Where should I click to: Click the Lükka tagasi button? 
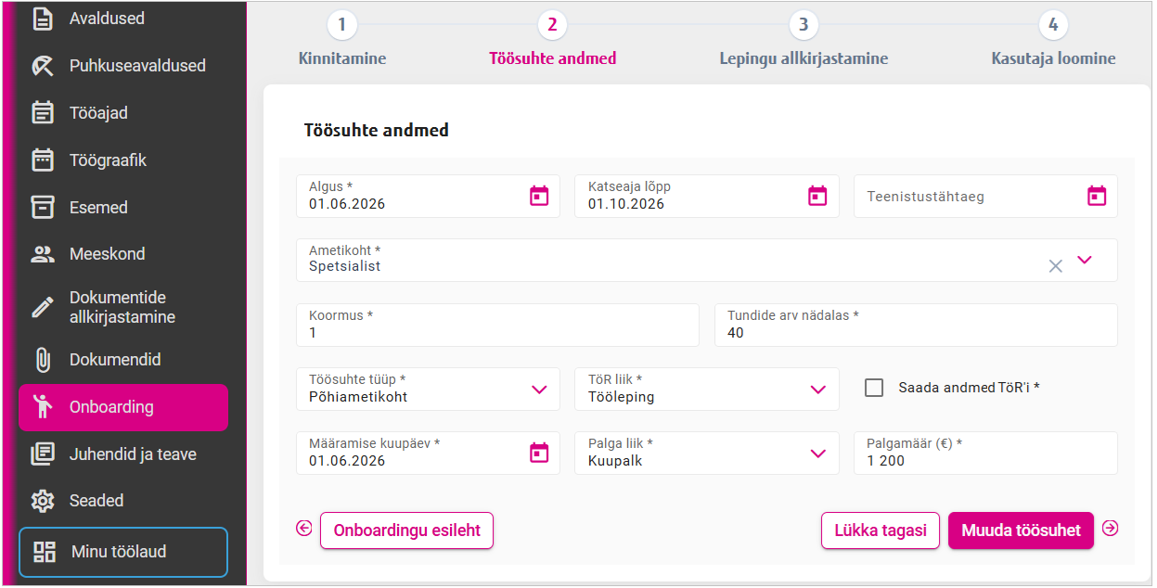coord(881,530)
